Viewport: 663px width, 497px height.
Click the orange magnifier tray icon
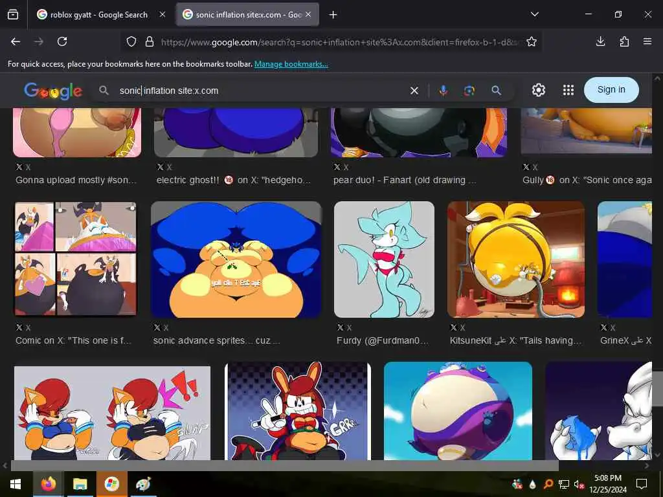click(x=548, y=484)
